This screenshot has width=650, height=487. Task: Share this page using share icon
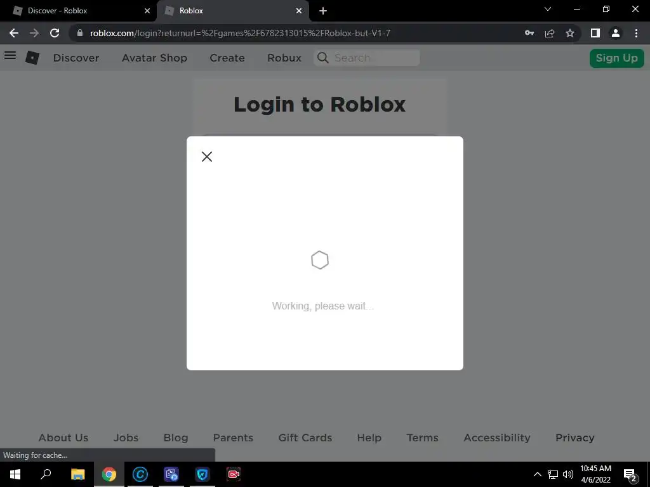(x=550, y=33)
